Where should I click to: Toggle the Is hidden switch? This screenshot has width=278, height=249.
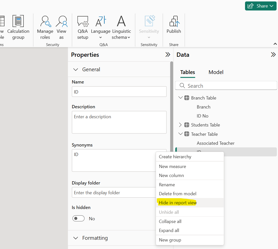(78, 218)
